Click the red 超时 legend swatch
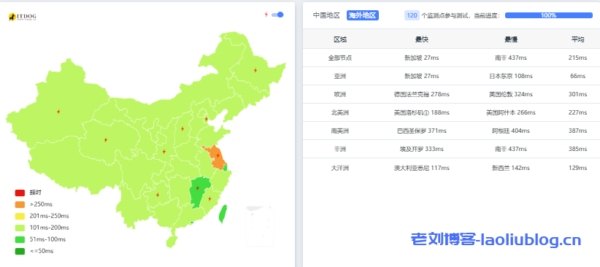The height and width of the screenshot is (267, 600). tap(20, 193)
